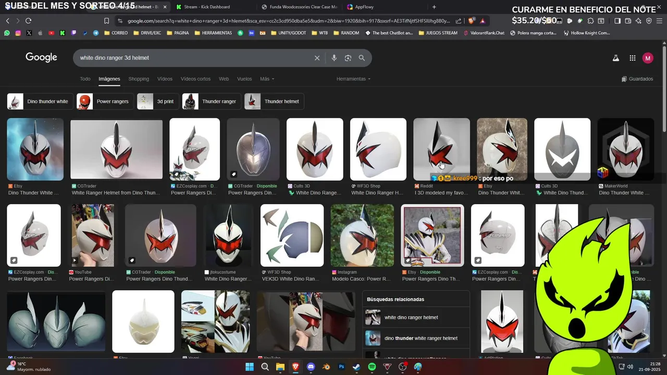Open X (Twitter) bookmark icon
This screenshot has width=667, height=375.
point(29,33)
